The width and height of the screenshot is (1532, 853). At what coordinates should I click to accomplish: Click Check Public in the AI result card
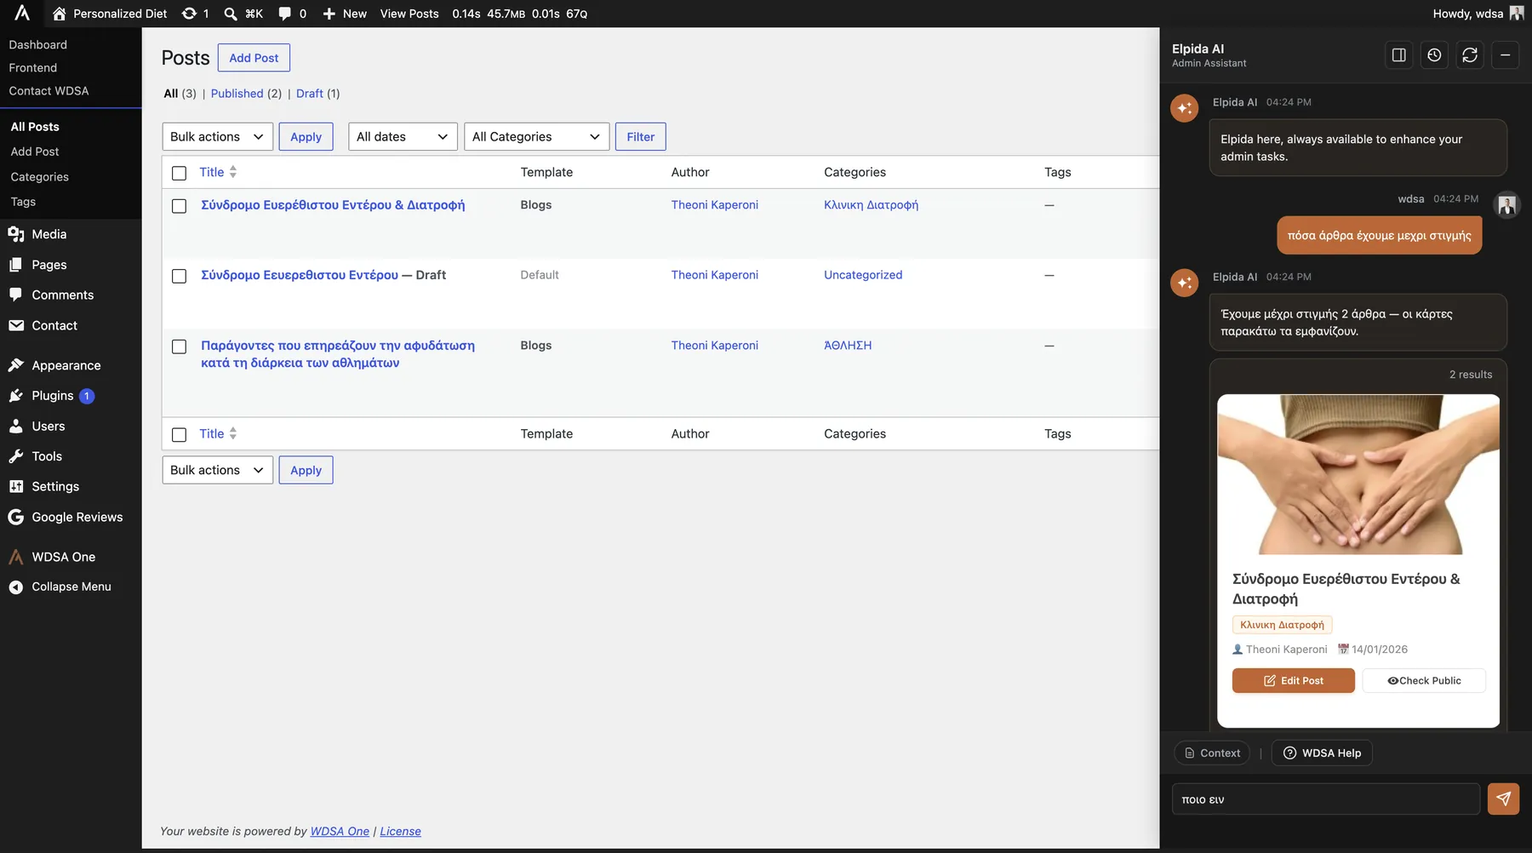tap(1424, 680)
